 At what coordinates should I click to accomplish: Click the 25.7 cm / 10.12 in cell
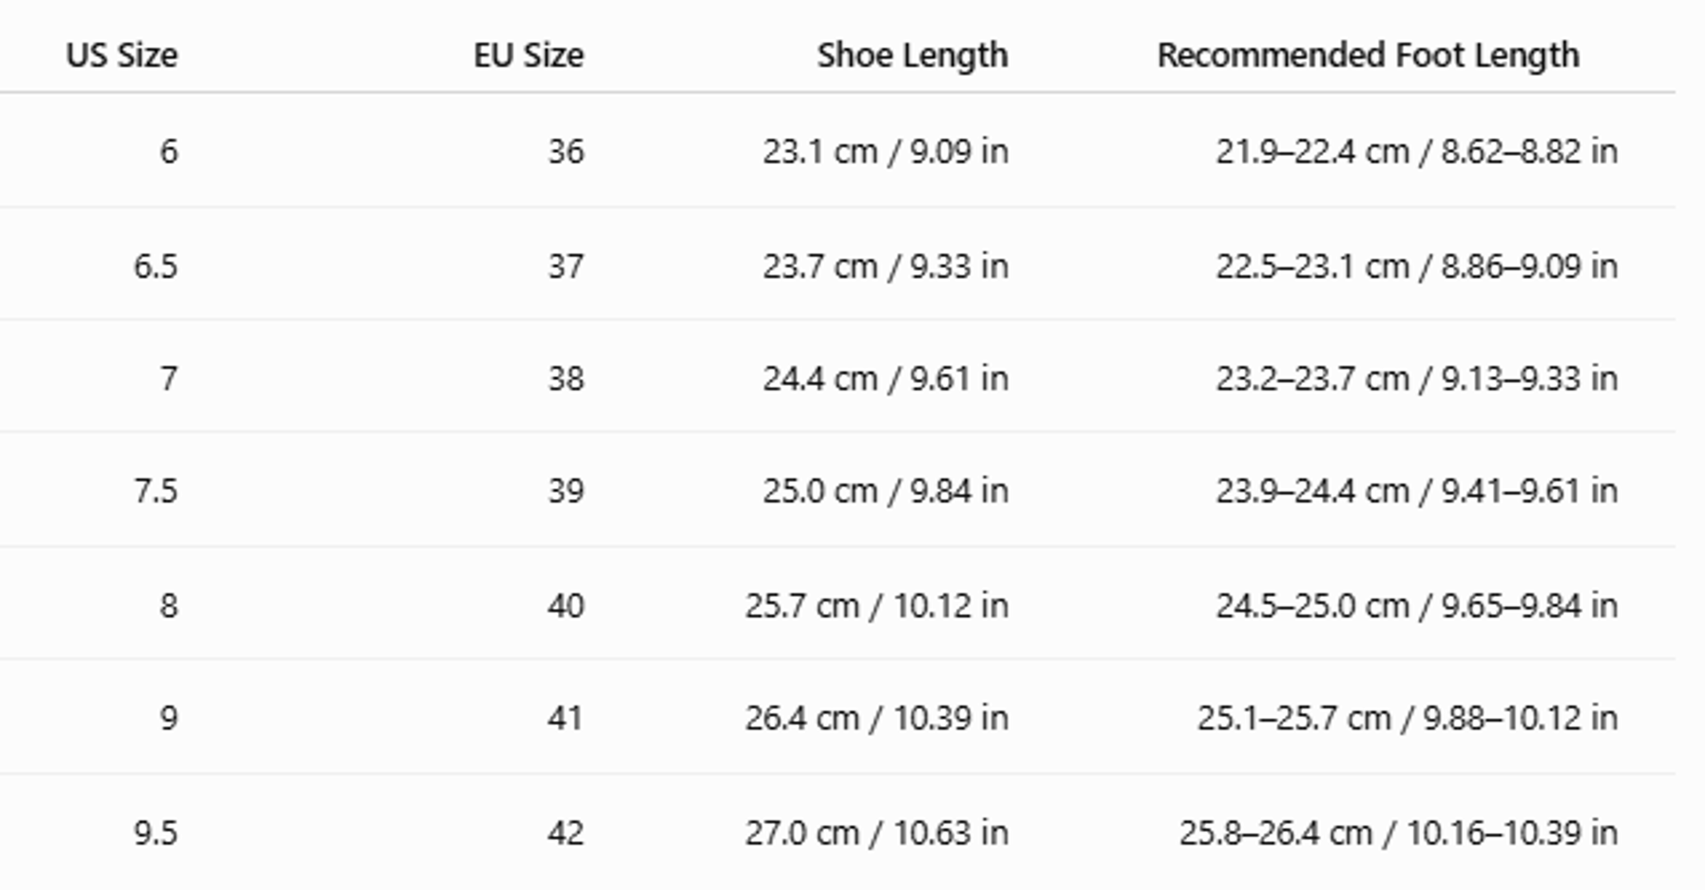pos(877,606)
